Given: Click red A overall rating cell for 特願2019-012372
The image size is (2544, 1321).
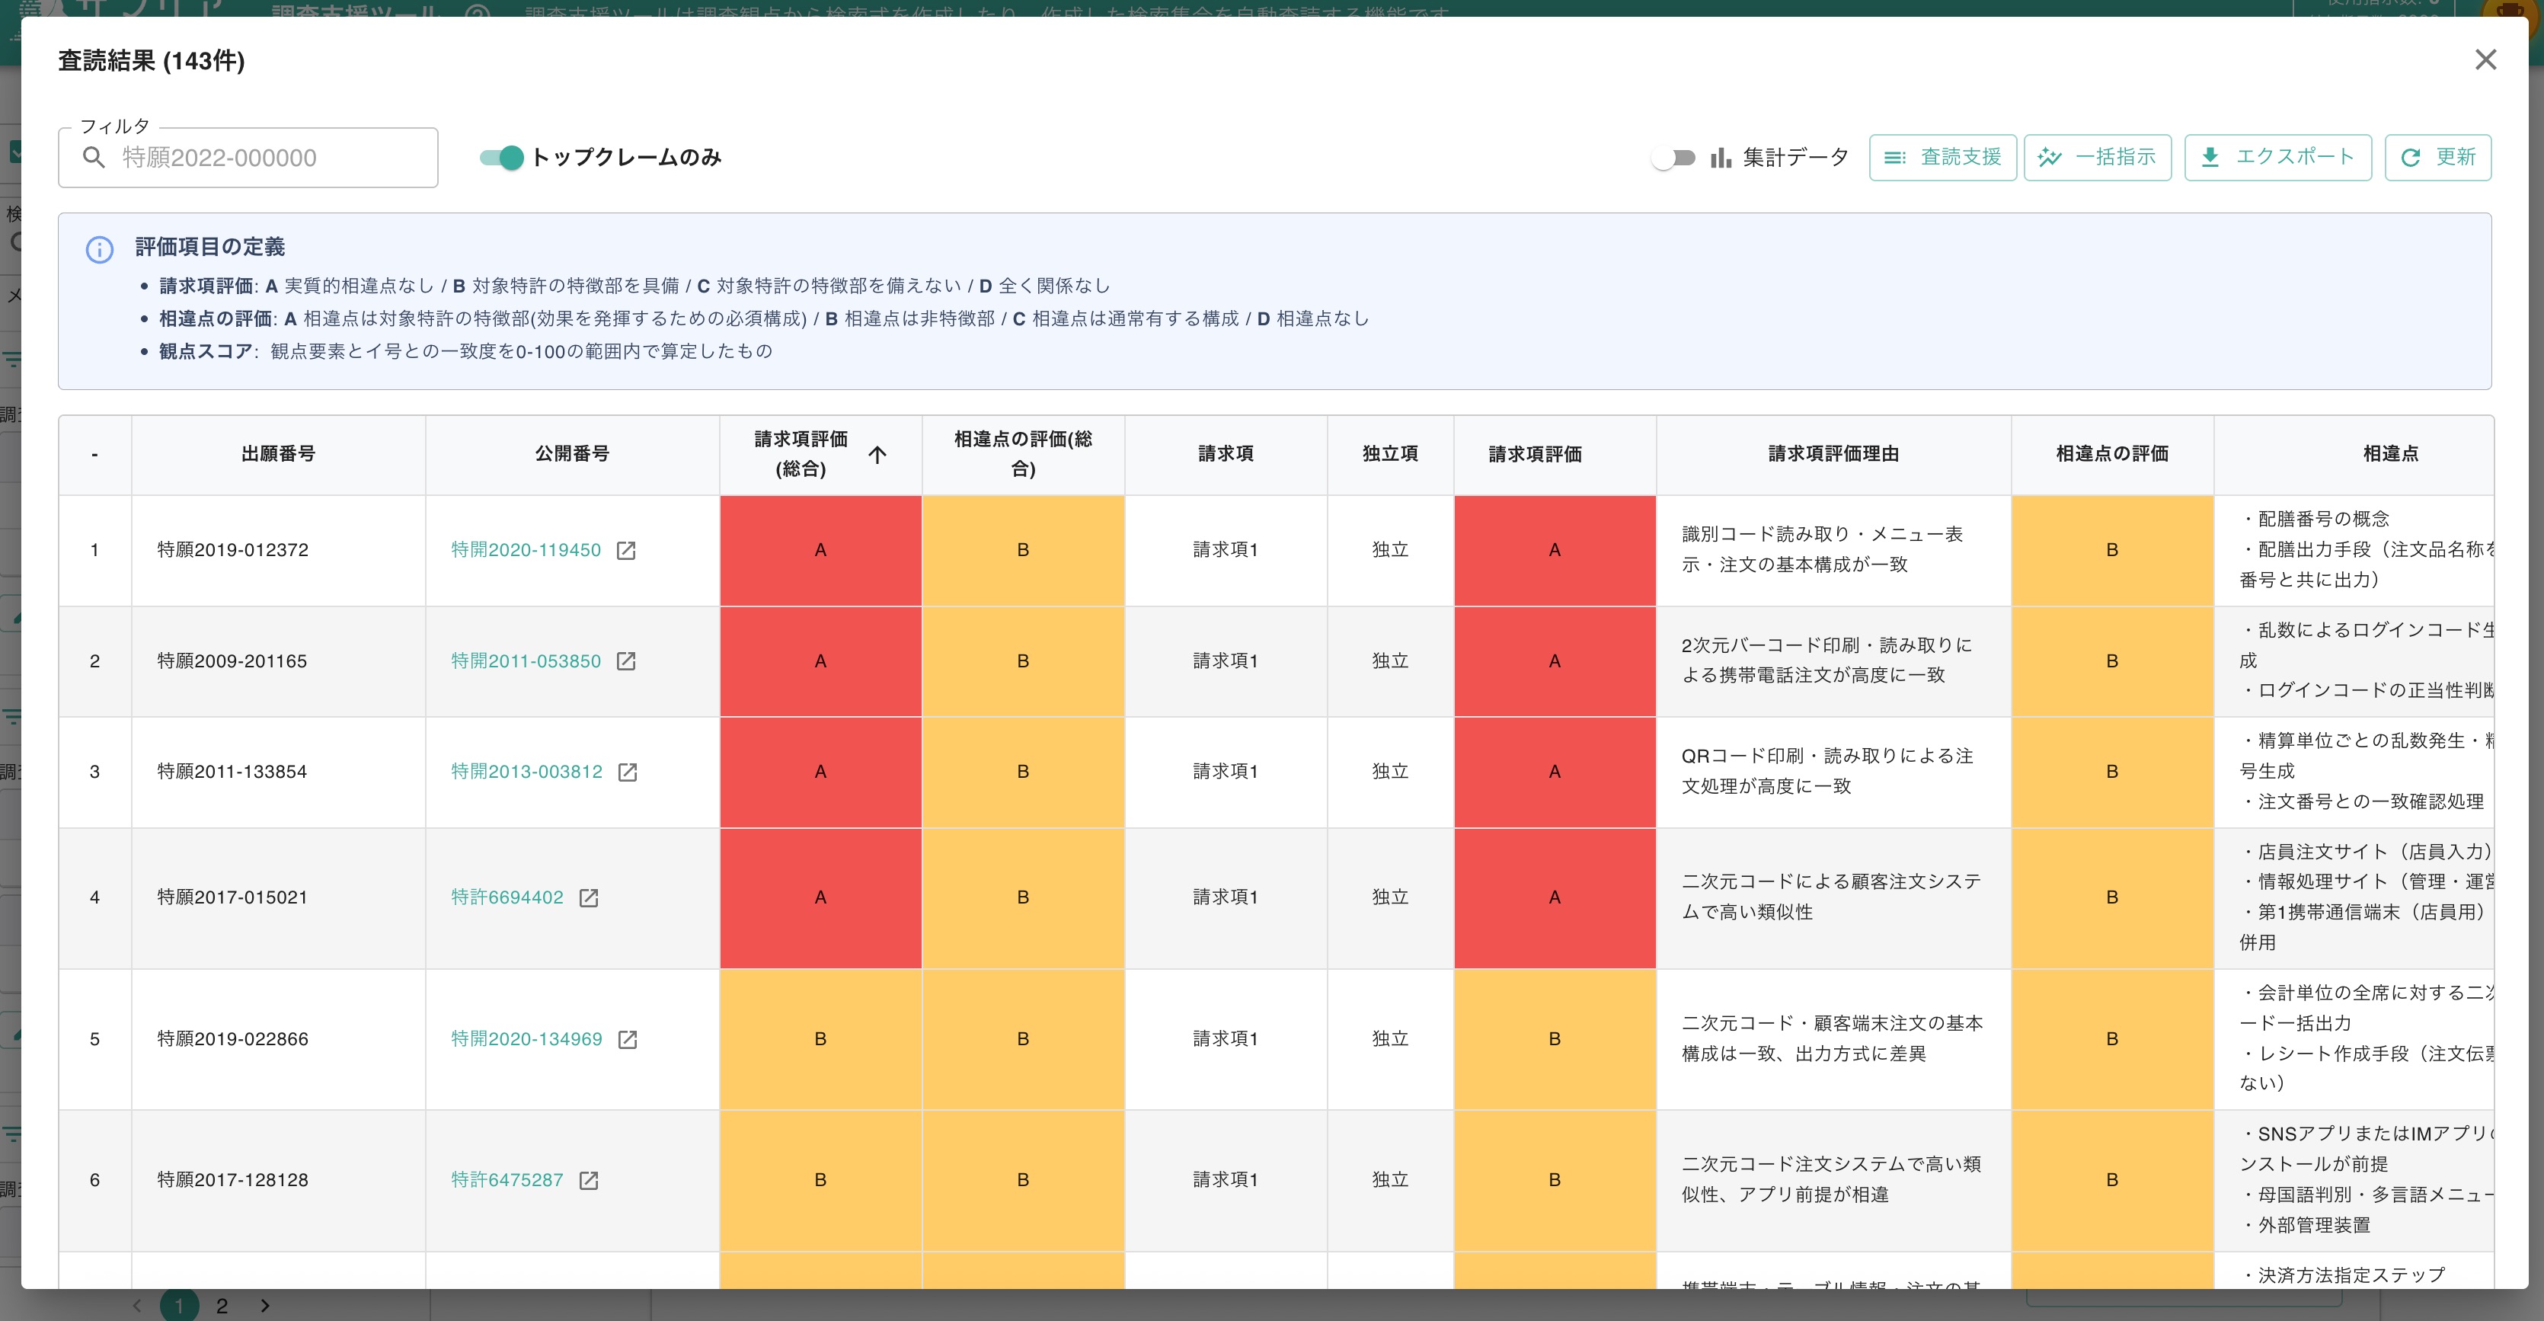Looking at the screenshot, I should 820,550.
